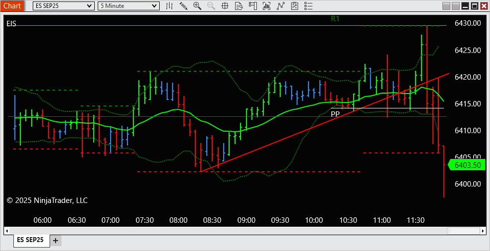Image resolution: width=490 pixels, height=251 pixels.
Task: Click the 6430.00 price axis label
Action: [468, 23]
